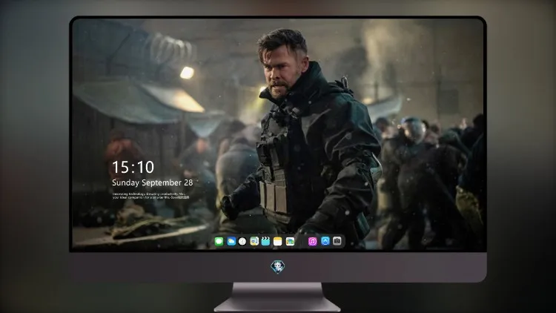Open the Photos gallery icon in dock
This screenshot has height=313, width=556.
click(290, 242)
